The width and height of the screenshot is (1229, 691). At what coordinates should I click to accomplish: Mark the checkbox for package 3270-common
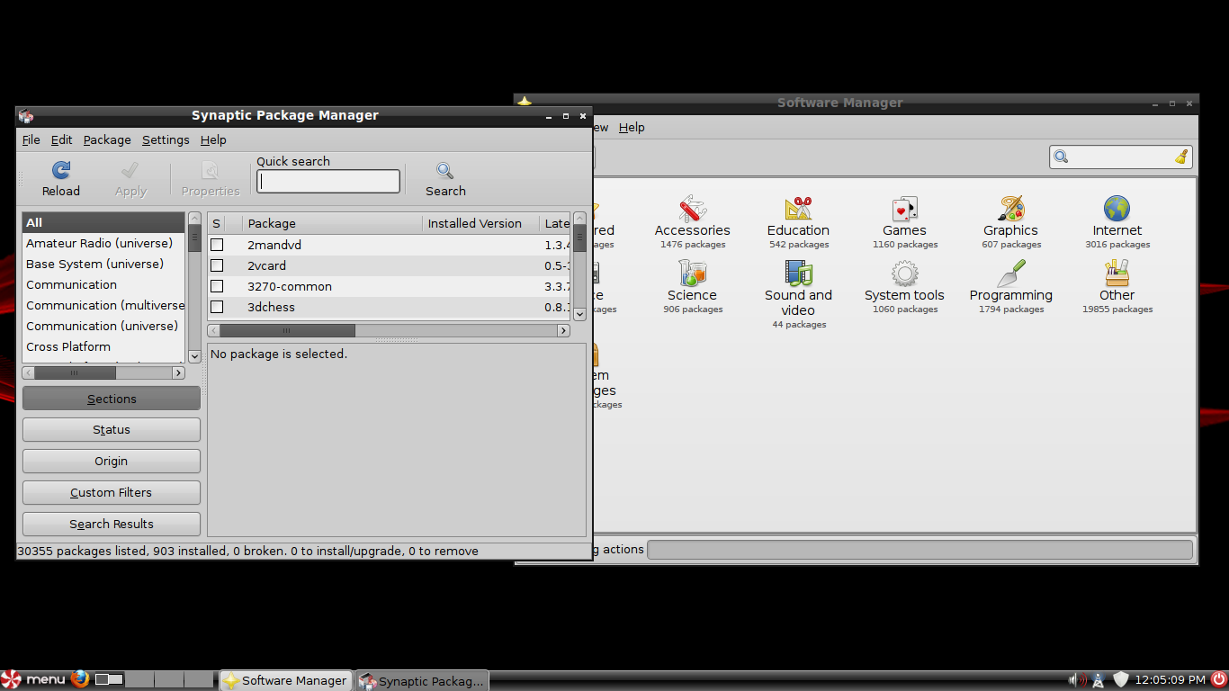(x=217, y=286)
